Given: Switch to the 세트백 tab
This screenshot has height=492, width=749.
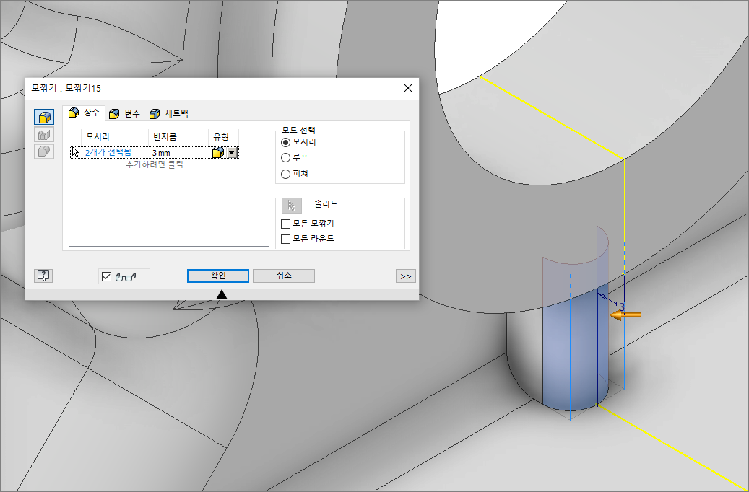Looking at the screenshot, I should coord(168,113).
